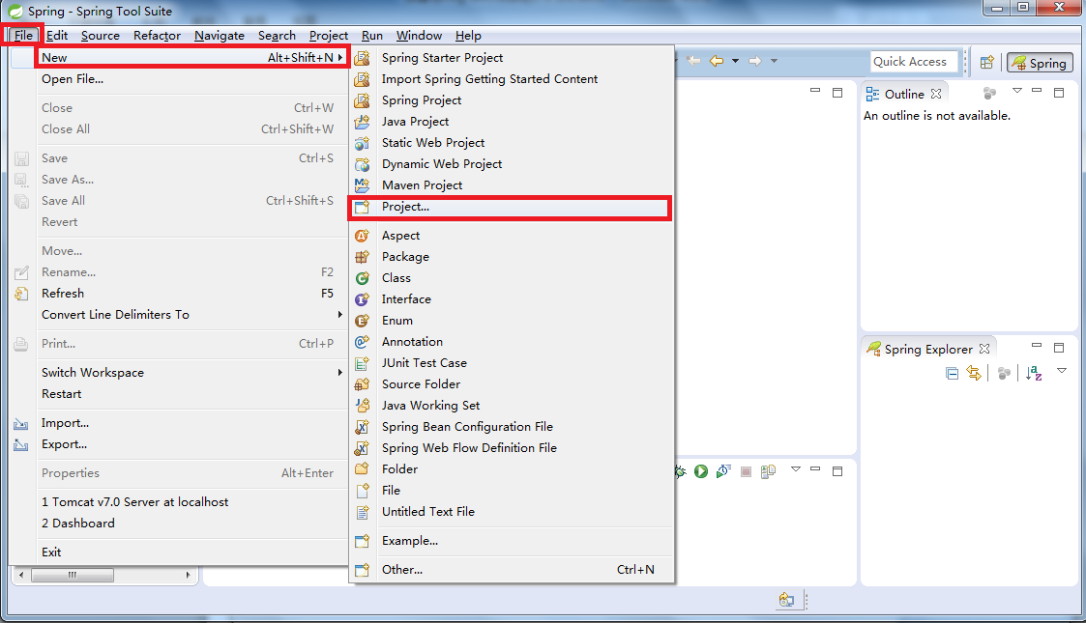Open the Source menu

point(101,36)
